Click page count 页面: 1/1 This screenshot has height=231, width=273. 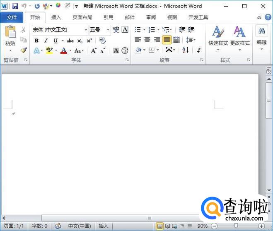coord(14,226)
